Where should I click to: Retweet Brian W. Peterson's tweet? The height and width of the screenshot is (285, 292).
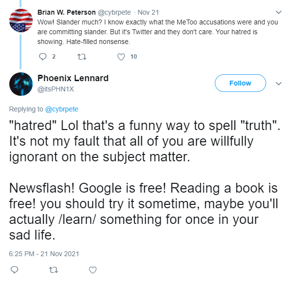82,57
